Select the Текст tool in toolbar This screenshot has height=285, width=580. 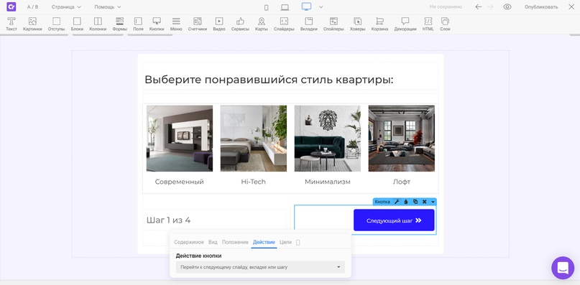click(x=11, y=24)
